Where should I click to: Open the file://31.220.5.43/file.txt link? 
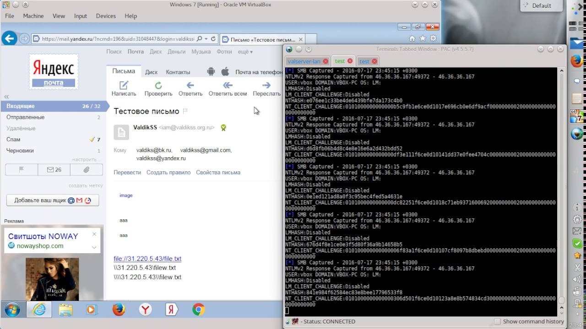coord(147,259)
